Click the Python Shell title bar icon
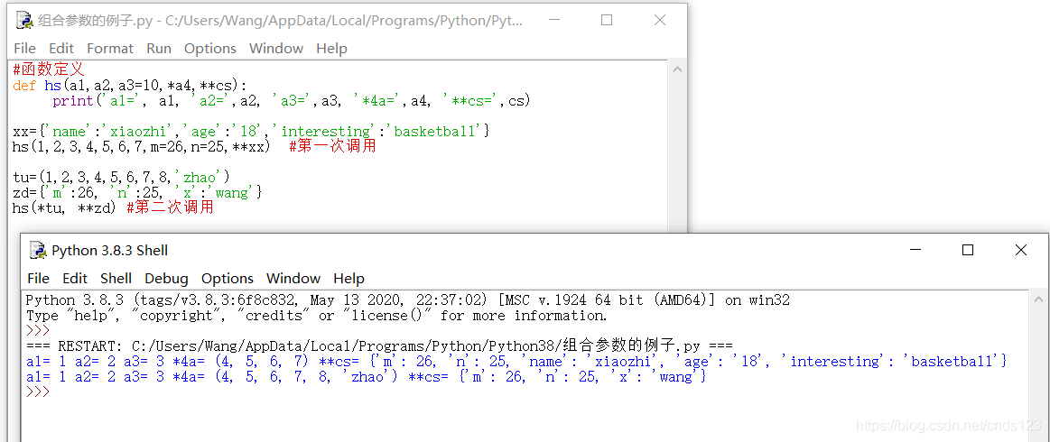 click(x=38, y=250)
